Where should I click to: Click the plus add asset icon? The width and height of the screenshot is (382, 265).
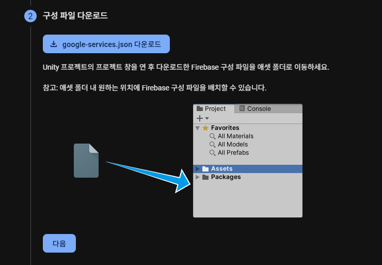[200, 118]
